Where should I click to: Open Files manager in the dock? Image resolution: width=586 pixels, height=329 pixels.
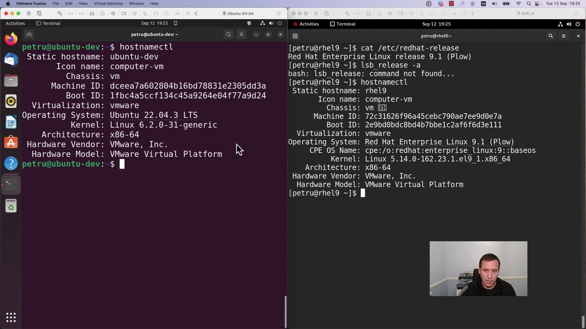[11, 80]
